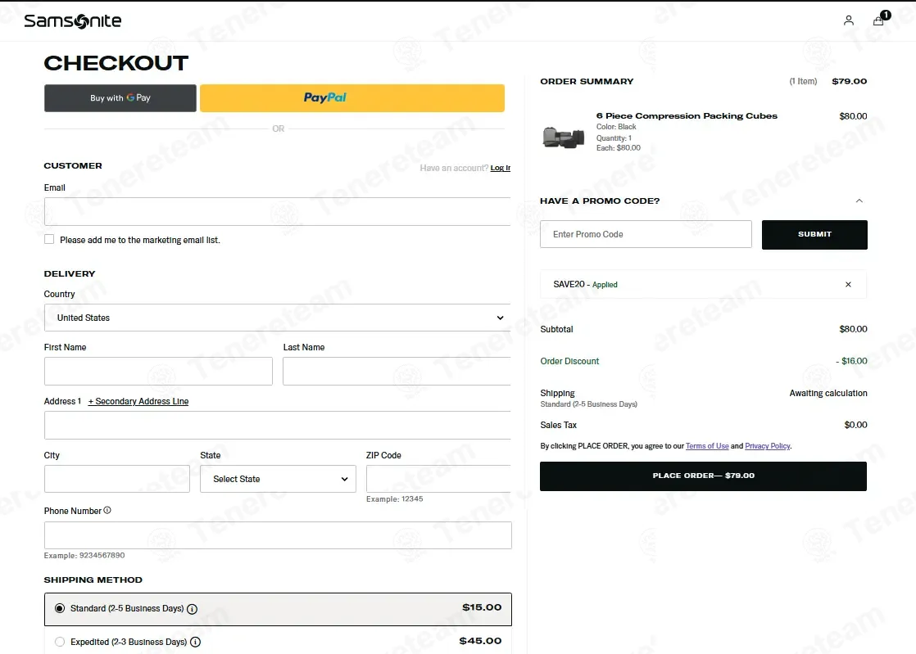Focus the Address 1 field

tap(277, 426)
